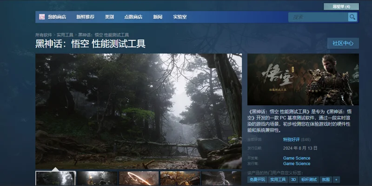
Task: Select the first foggy forest thumbnail
Action: pos(55,179)
